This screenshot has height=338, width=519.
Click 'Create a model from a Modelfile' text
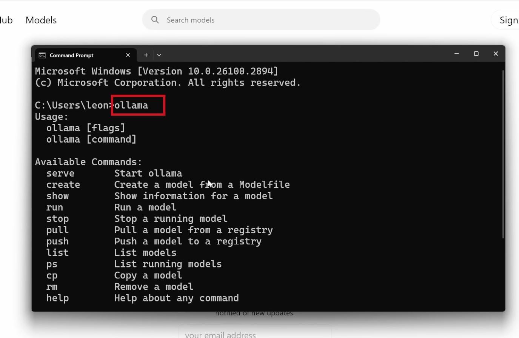202,185
